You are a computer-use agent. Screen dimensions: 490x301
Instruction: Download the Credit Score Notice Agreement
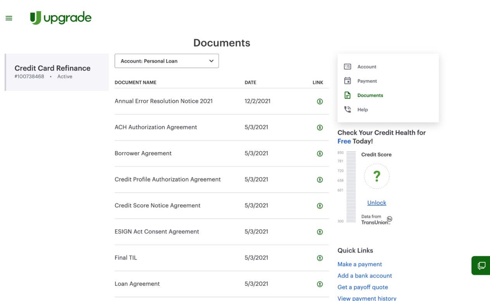tap(320, 206)
